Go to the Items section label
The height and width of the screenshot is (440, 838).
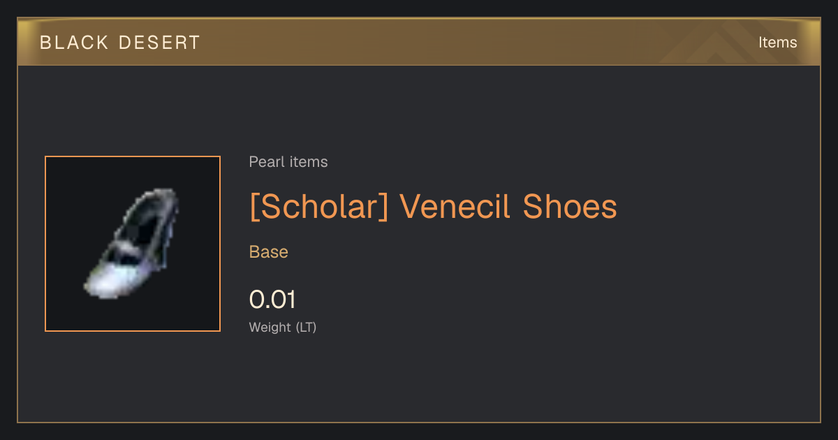click(x=777, y=43)
